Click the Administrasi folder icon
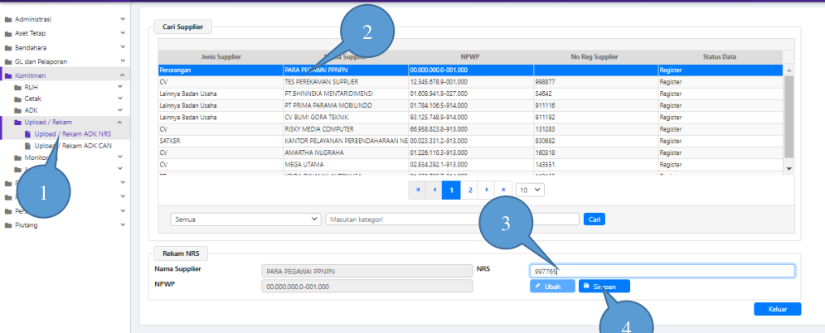 pyautogui.click(x=7, y=18)
